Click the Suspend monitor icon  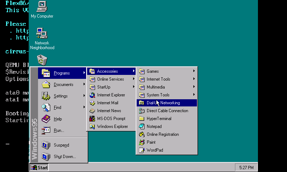coord(46,145)
